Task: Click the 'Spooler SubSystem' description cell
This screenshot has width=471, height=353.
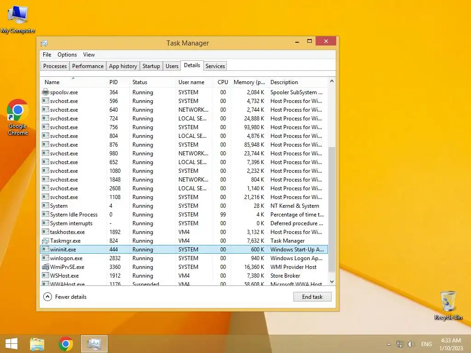Action: [296, 92]
